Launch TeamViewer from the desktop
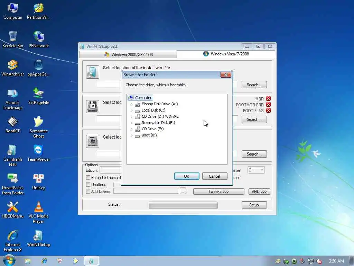This screenshot has height=266, width=354. (39, 153)
